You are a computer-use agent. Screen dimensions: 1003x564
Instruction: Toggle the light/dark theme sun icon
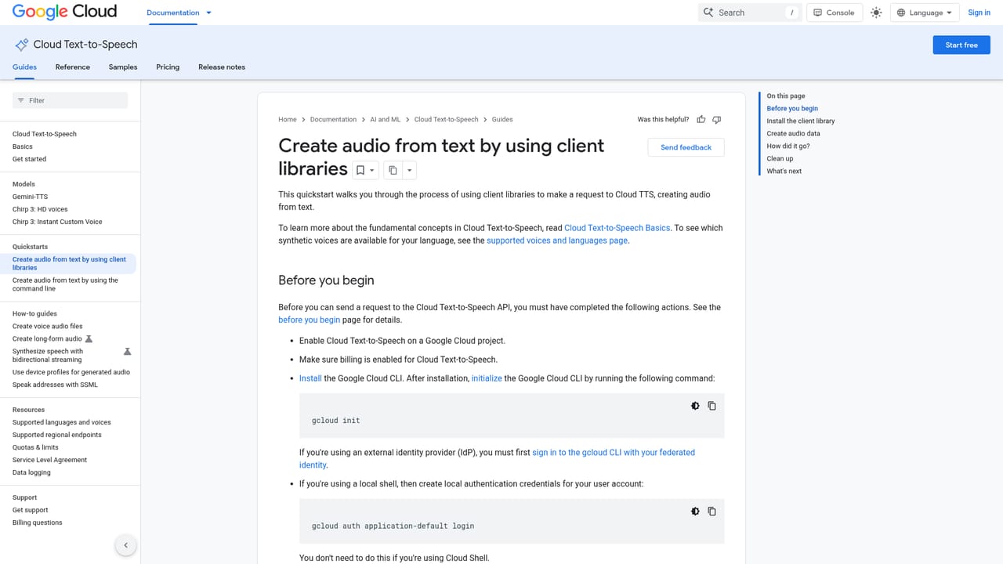(x=876, y=13)
